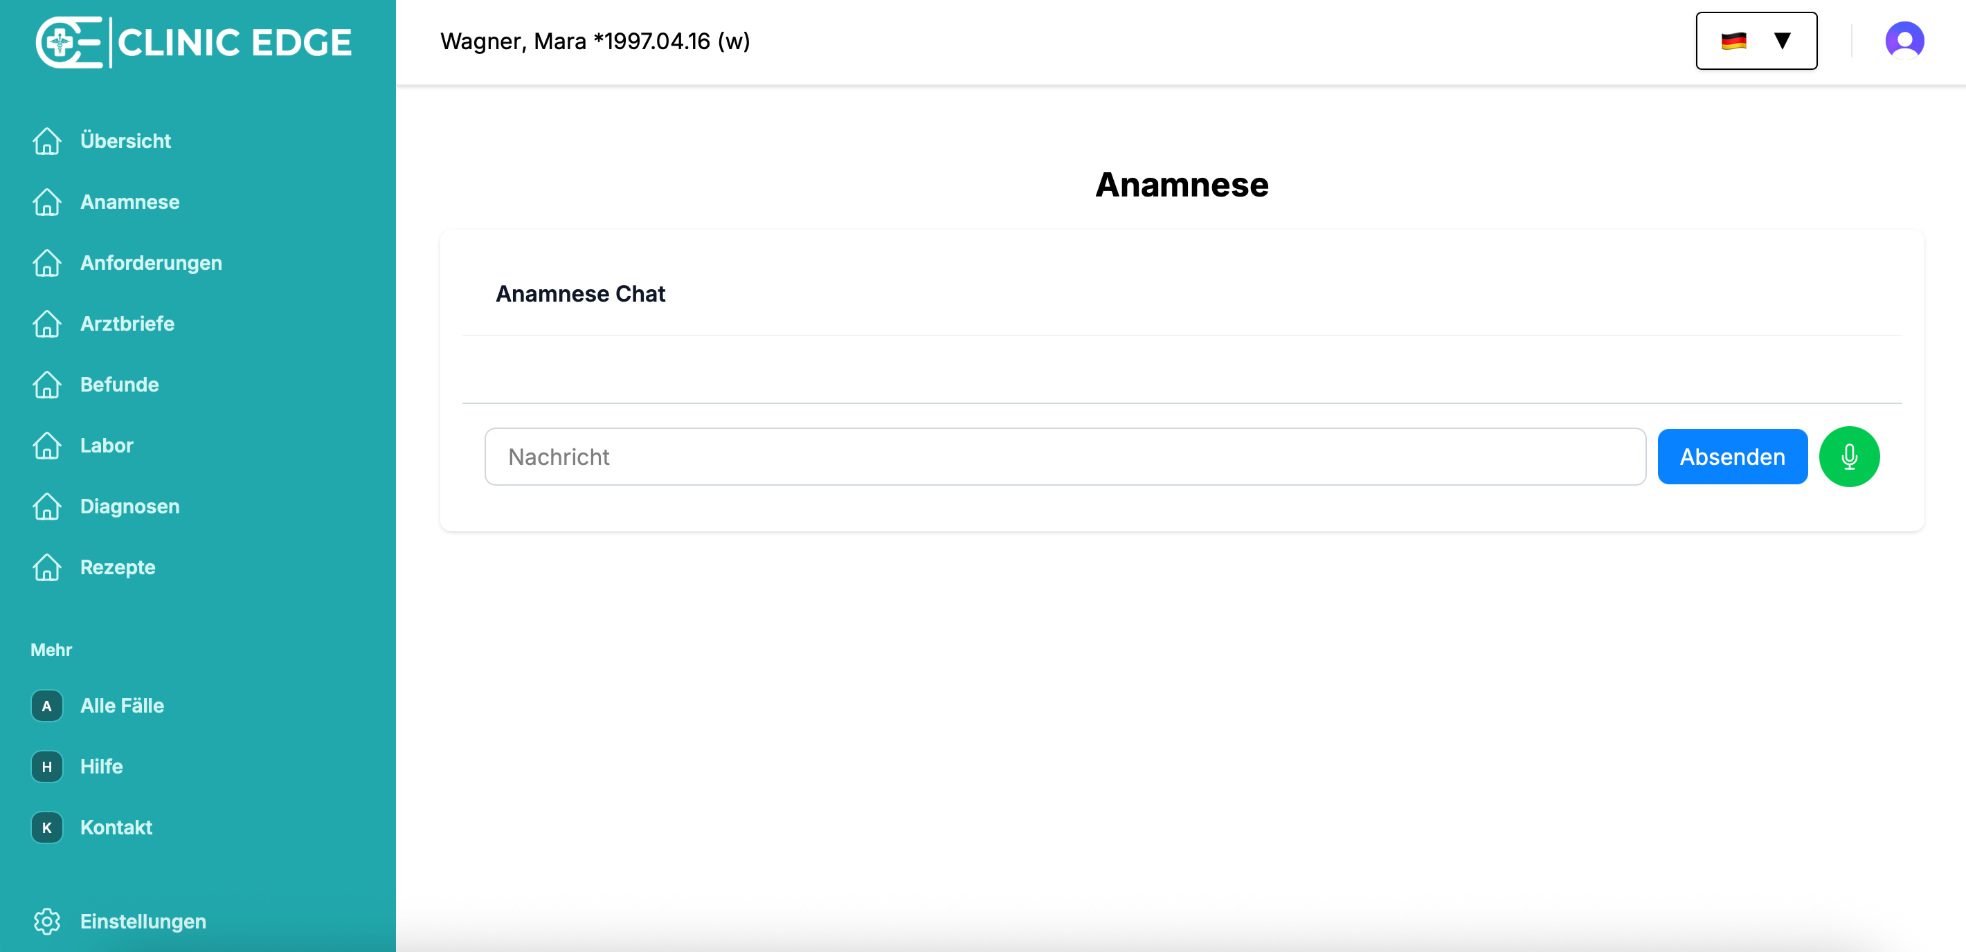This screenshot has height=952, width=1966.
Task: Go to the Anforderungen section
Action: click(x=151, y=263)
